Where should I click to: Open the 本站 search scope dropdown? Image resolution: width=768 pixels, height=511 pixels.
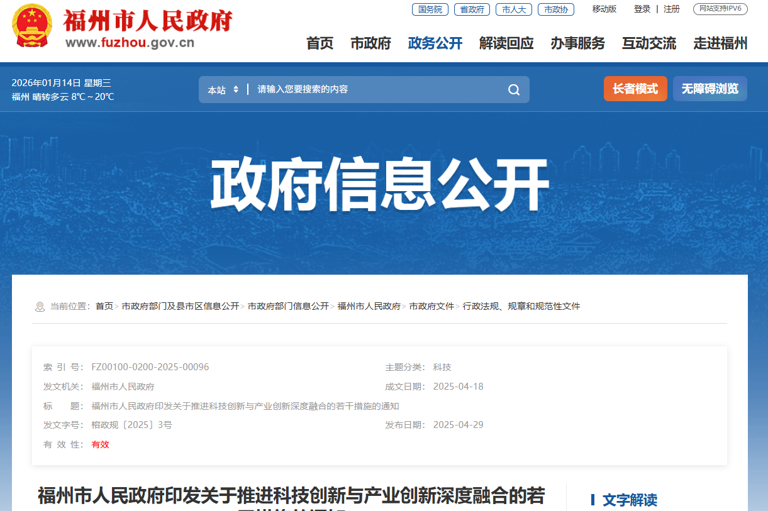pos(223,89)
